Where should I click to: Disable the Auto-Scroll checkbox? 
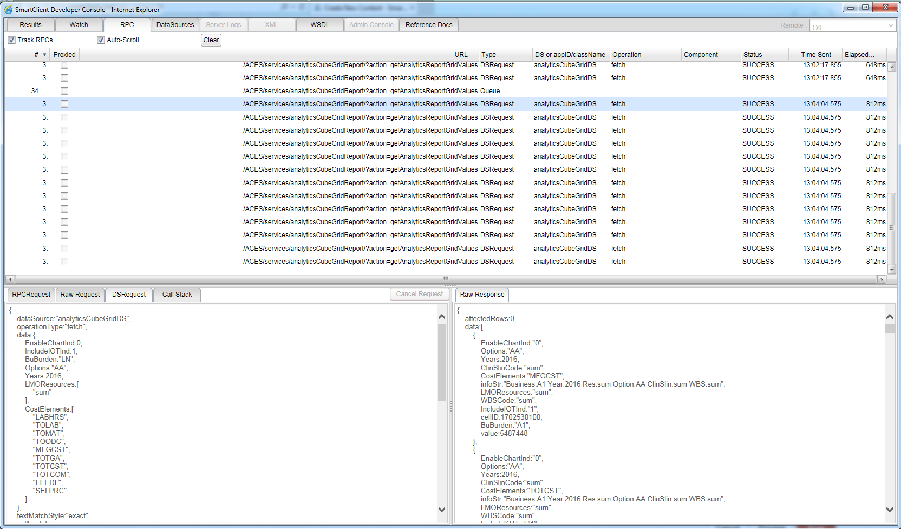point(101,40)
